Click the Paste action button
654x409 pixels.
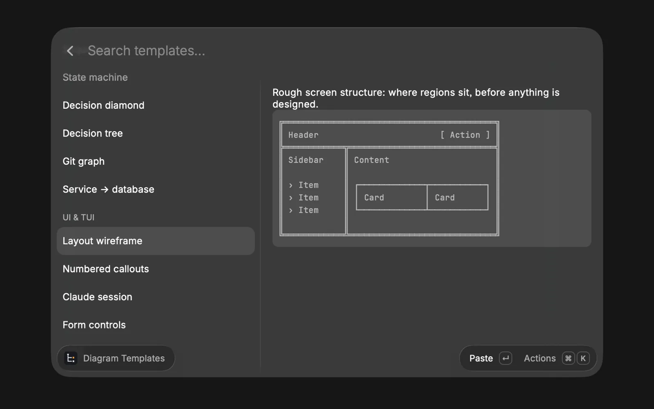click(481, 358)
